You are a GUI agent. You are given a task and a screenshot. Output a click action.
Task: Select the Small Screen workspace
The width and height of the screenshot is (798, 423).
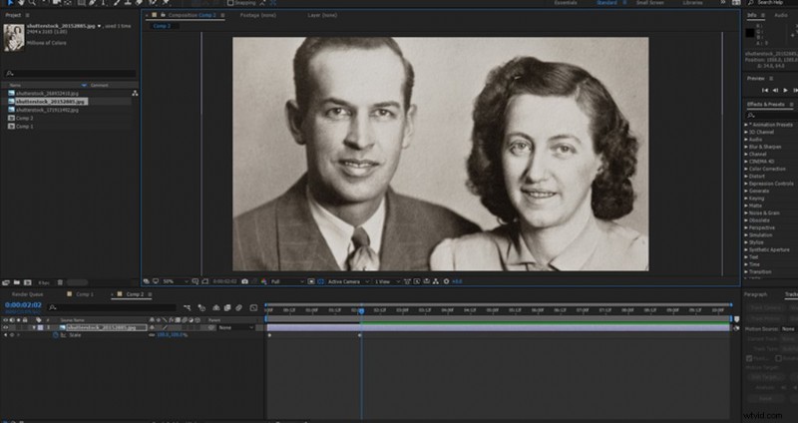[650, 3]
